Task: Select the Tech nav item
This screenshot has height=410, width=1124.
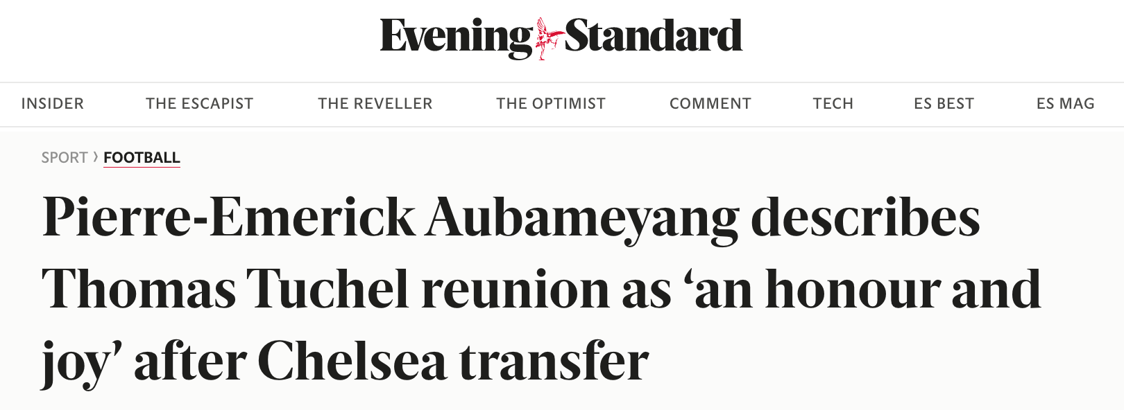Action: click(x=833, y=104)
